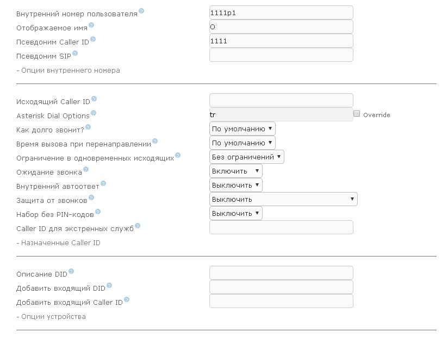The width and height of the screenshot is (448, 339).
Task: Click help icon next to Описание DID
Action: [71, 271]
